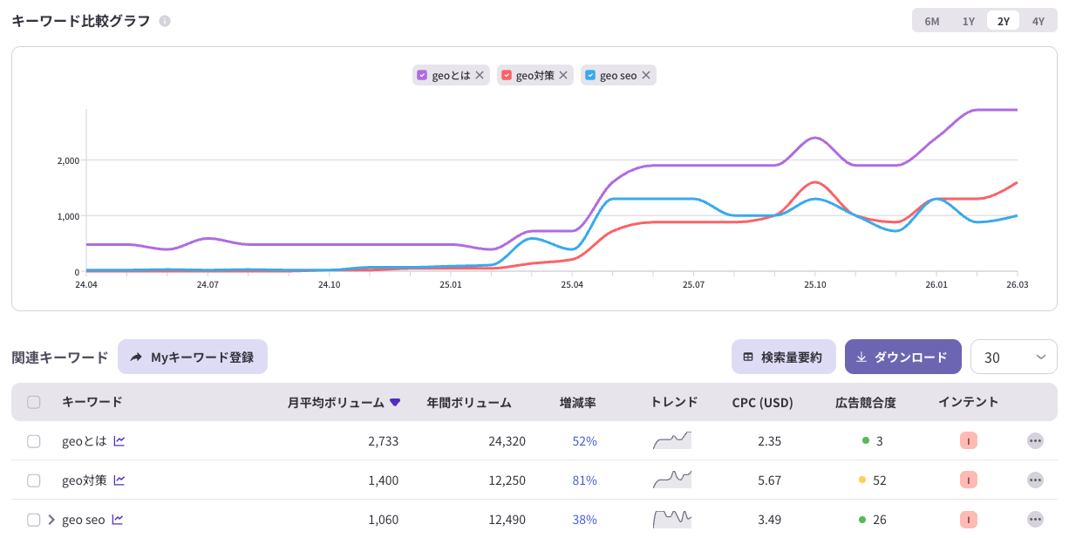This screenshot has height=538, width=1069.
Task: Switch chart range to 4Y
Action: [x=1038, y=21]
